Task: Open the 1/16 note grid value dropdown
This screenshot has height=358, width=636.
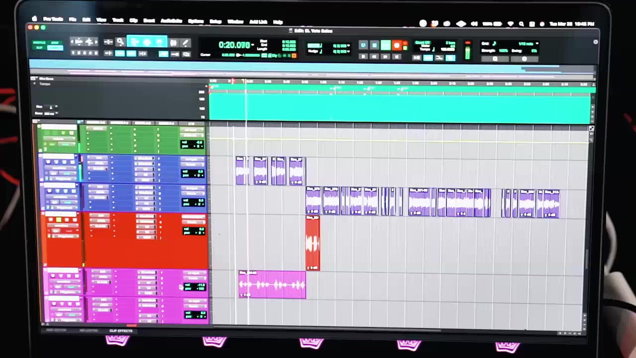Action: click(x=537, y=44)
